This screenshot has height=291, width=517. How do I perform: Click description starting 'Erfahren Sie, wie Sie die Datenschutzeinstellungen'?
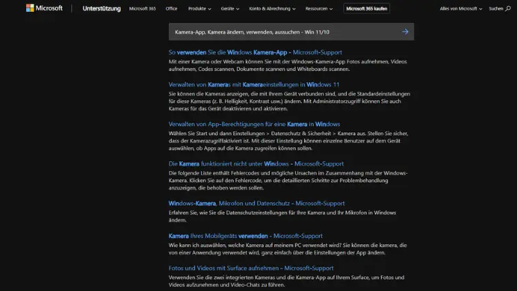tap(282, 216)
